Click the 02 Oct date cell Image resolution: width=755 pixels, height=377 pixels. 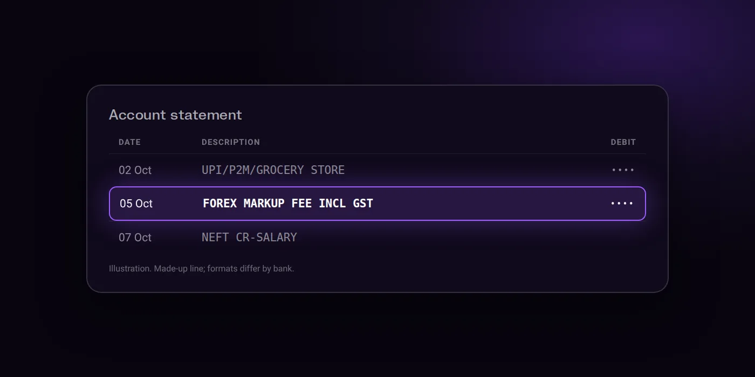135,170
